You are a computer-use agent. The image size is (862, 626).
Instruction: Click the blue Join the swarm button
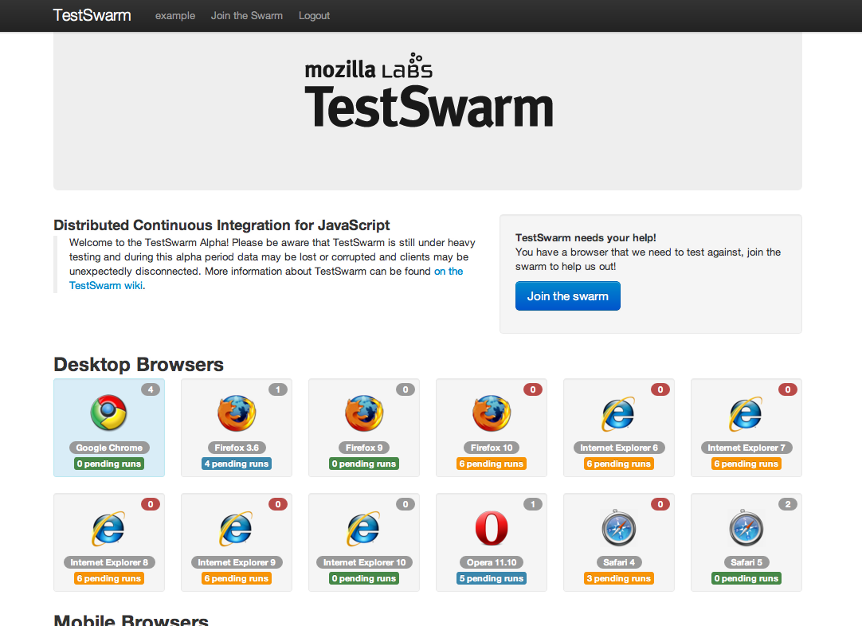[x=568, y=296]
